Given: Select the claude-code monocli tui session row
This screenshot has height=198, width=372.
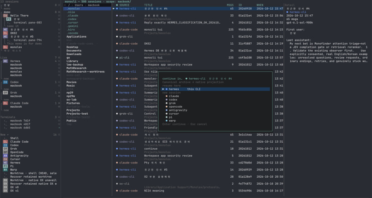Looking at the screenshot, I should tap(199, 29).
